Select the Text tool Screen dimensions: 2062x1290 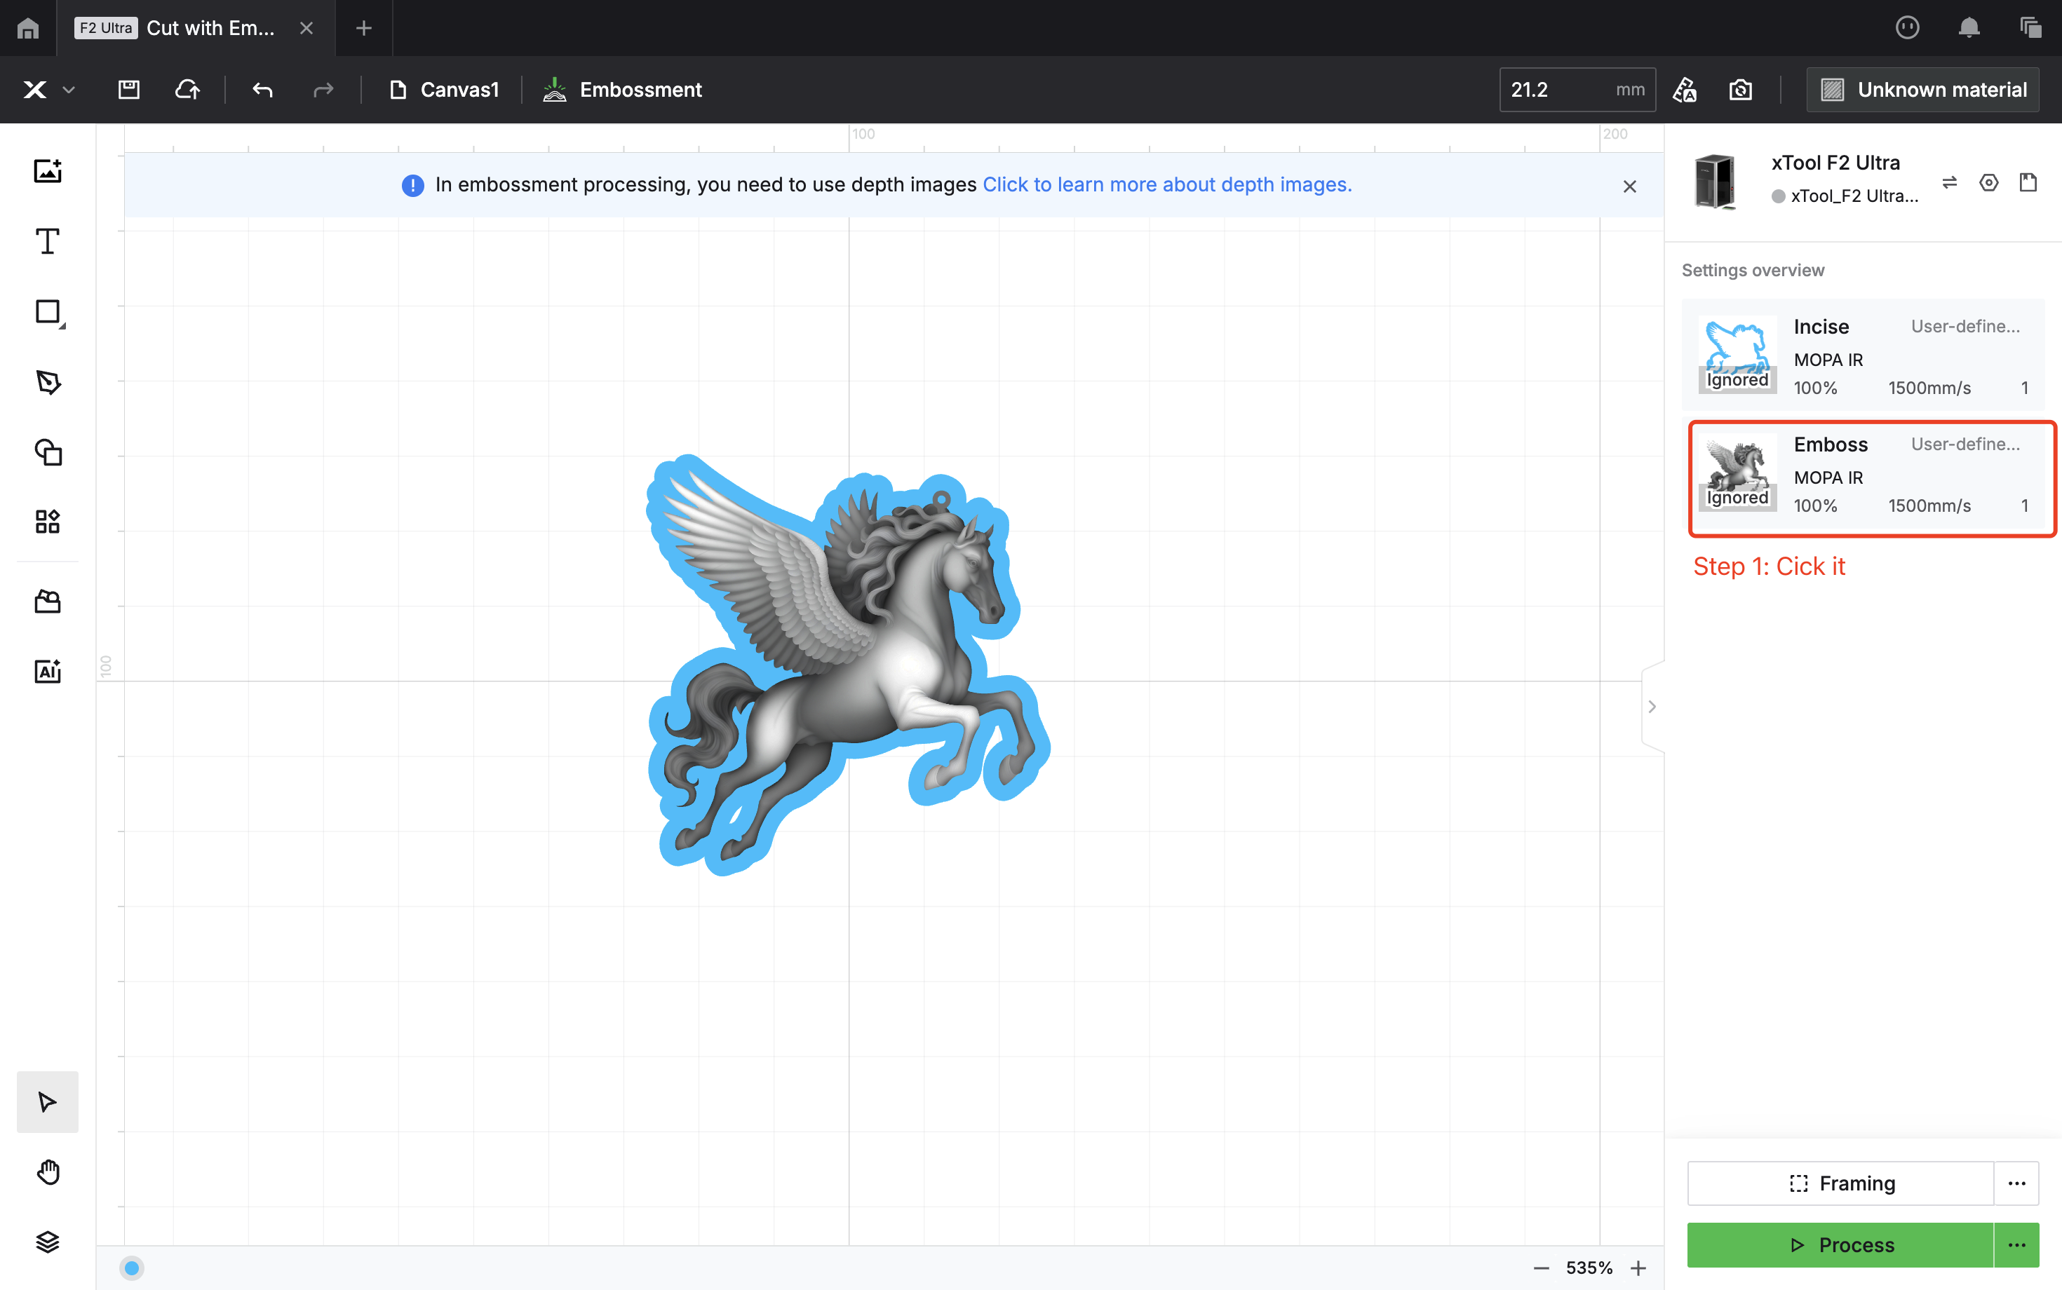tap(48, 241)
